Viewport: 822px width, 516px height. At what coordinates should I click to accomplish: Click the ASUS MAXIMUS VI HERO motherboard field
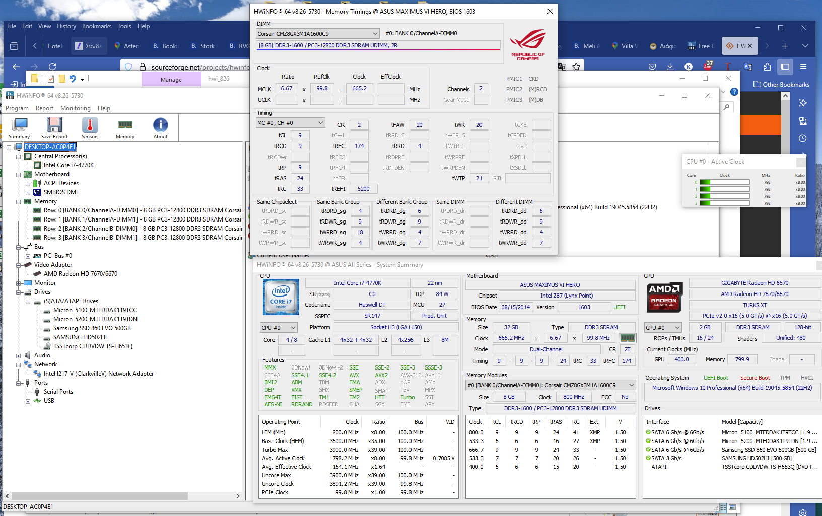pyautogui.click(x=550, y=285)
